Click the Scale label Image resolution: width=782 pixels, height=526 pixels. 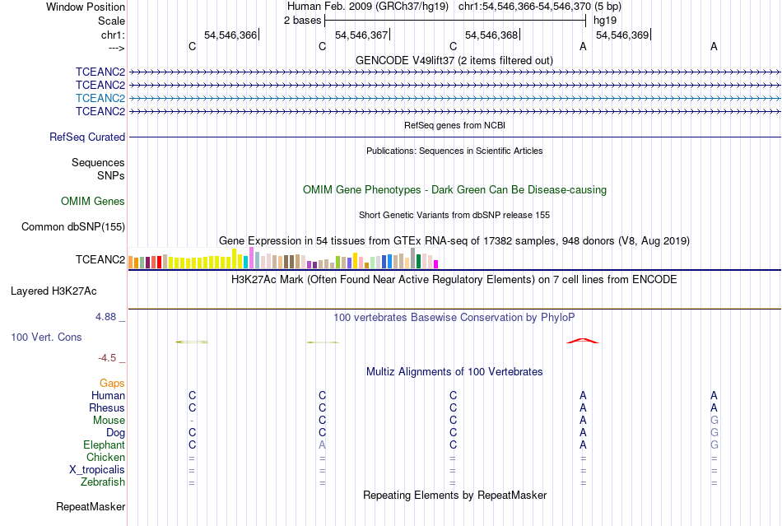click(x=111, y=21)
